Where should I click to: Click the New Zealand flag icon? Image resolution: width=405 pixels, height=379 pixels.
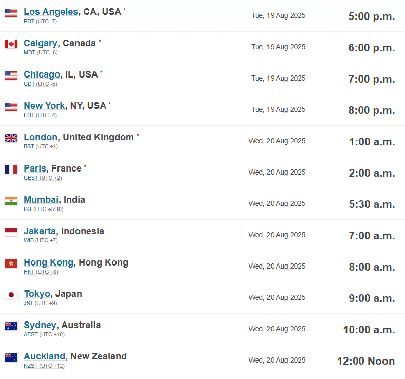click(x=11, y=357)
